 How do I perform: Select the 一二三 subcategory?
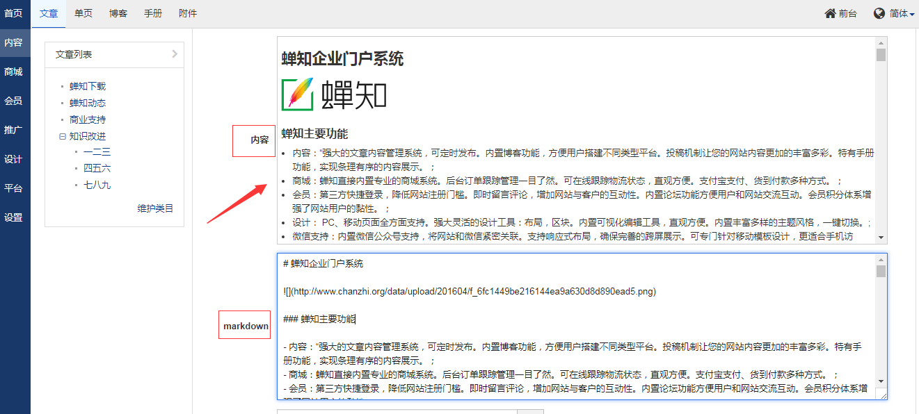click(x=97, y=151)
